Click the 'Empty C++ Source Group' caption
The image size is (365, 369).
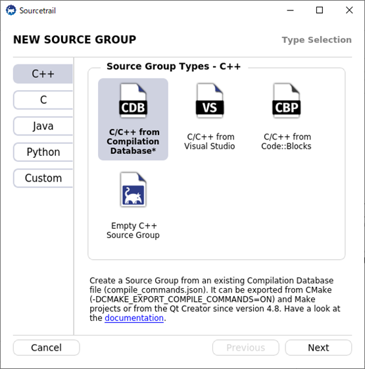point(134,230)
